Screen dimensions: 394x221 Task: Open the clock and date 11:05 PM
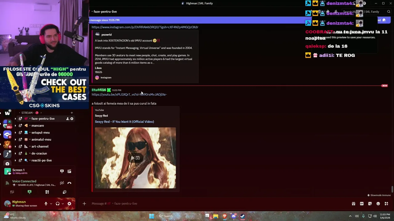point(385,216)
